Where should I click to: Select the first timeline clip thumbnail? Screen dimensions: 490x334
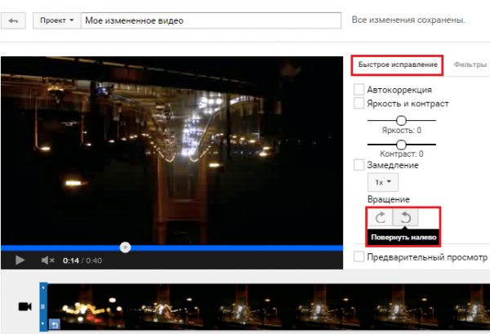click(86, 306)
